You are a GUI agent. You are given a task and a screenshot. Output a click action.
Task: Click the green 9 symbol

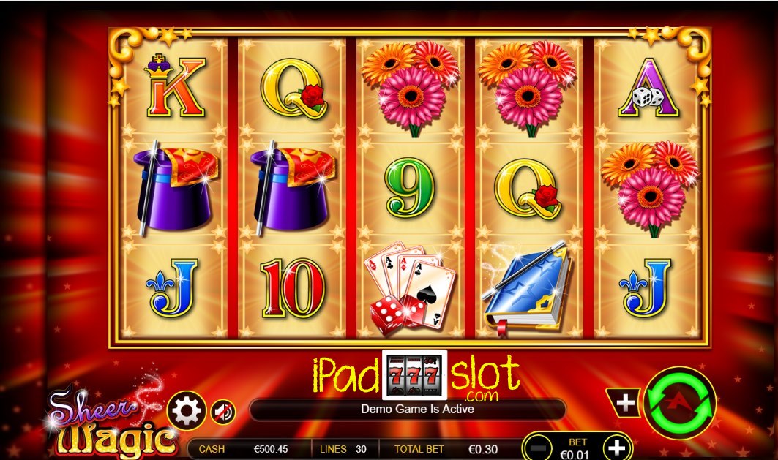point(410,187)
